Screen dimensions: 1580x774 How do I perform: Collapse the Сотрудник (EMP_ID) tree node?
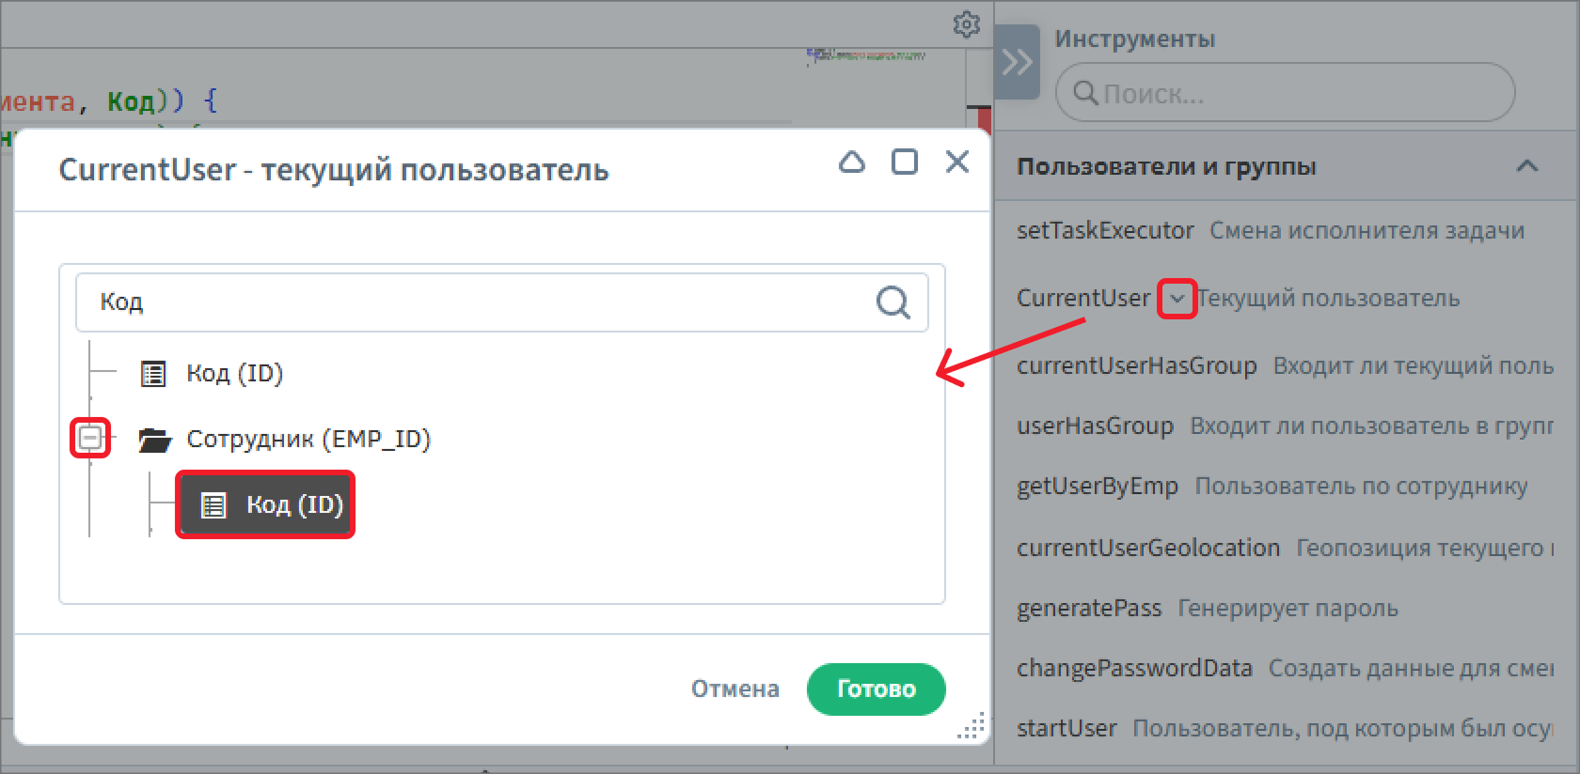[x=90, y=439]
